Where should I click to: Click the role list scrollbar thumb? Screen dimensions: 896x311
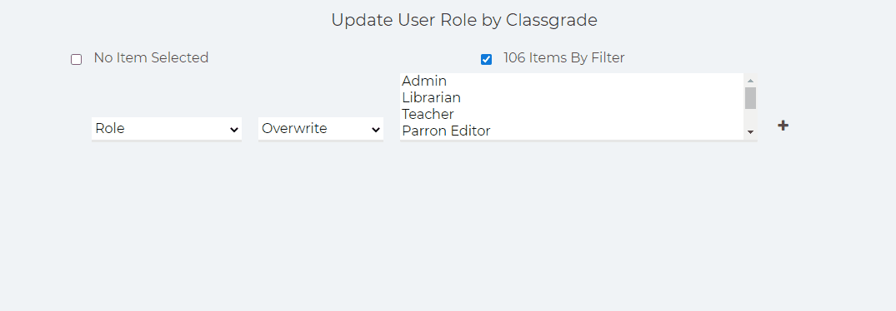tap(751, 98)
